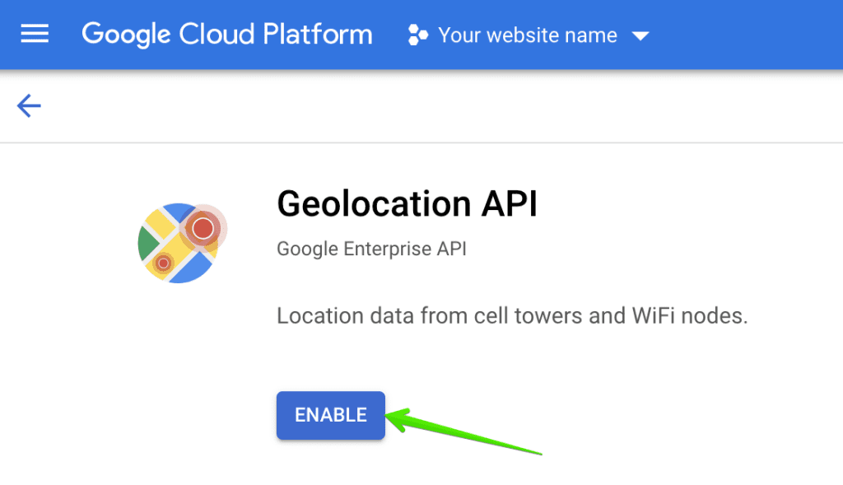Click the green section of the map logo

(147, 242)
